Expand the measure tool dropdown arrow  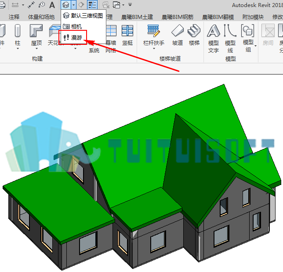(23, 5)
